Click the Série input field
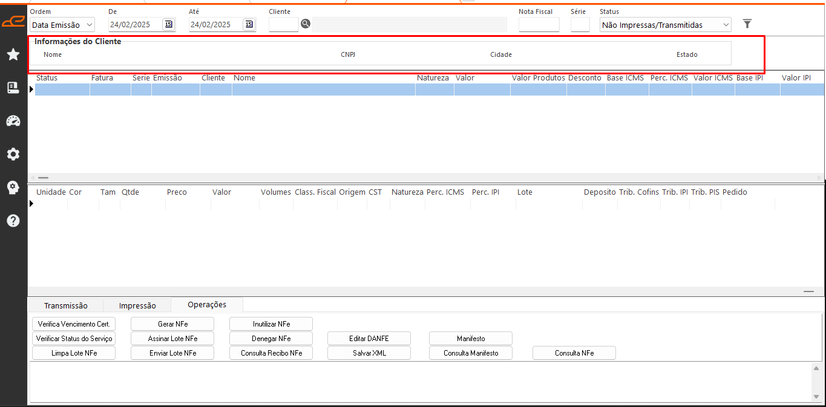The width and height of the screenshot is (826, 407). pyautogui.click(x=580, y=25)
